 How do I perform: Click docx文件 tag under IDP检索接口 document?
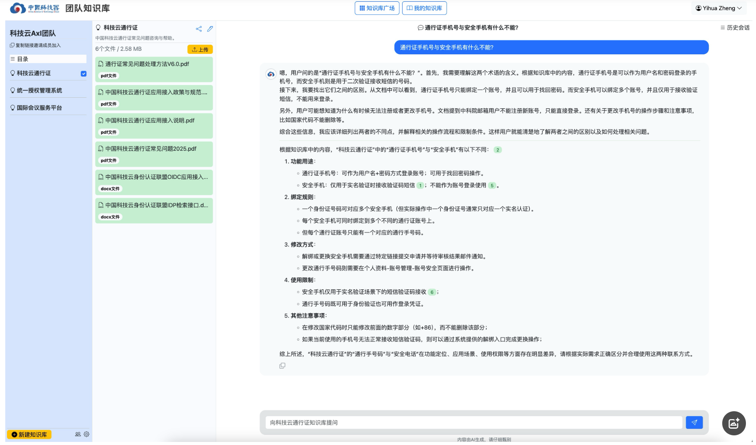click(x=110, y=217)
